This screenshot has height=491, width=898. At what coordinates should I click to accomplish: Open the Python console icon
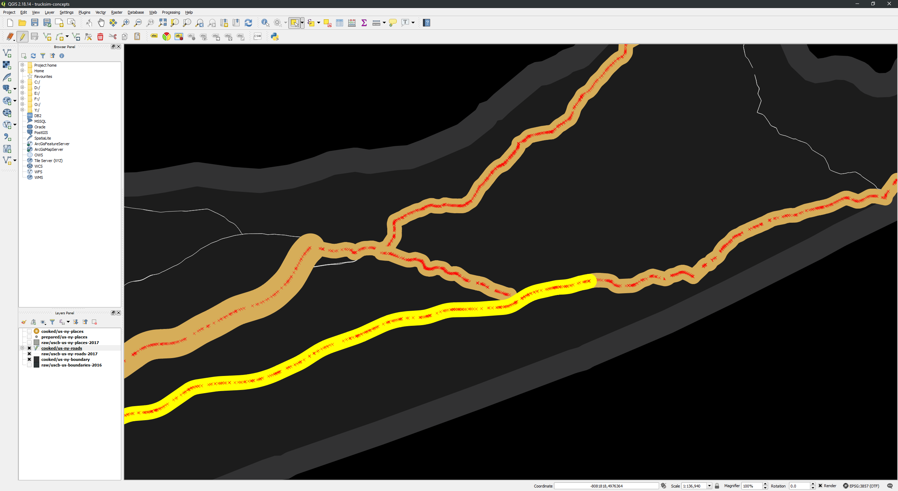(275, 36)
